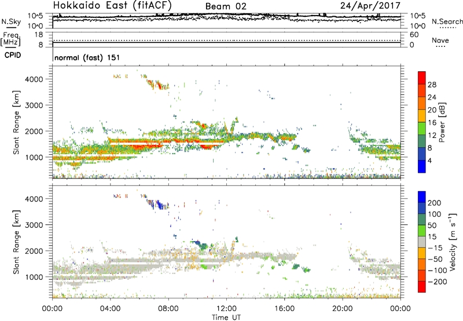Click the red top segment of power color bar
The height and width of the screenshot is (321, 463).
[x=422, y=78]
